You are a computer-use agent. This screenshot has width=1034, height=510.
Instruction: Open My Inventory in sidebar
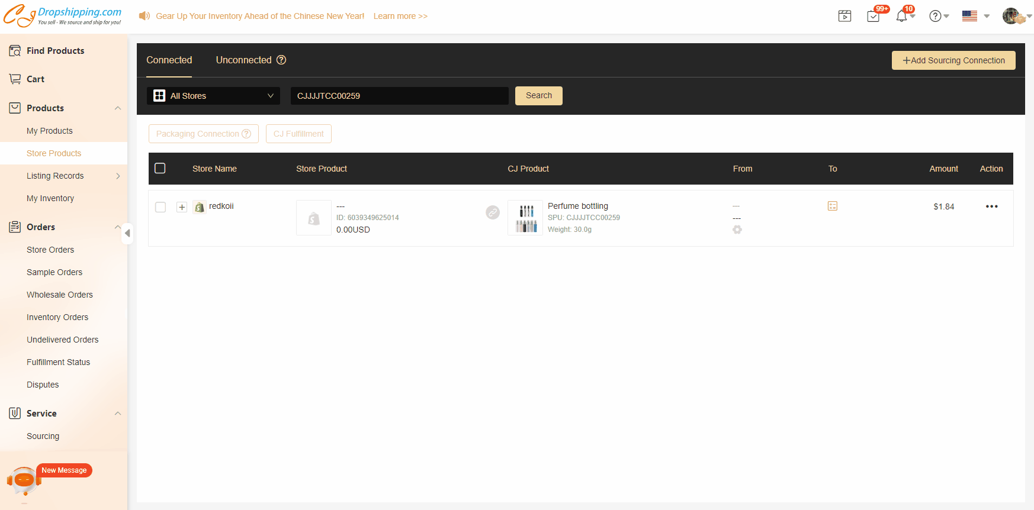point(50,198)
